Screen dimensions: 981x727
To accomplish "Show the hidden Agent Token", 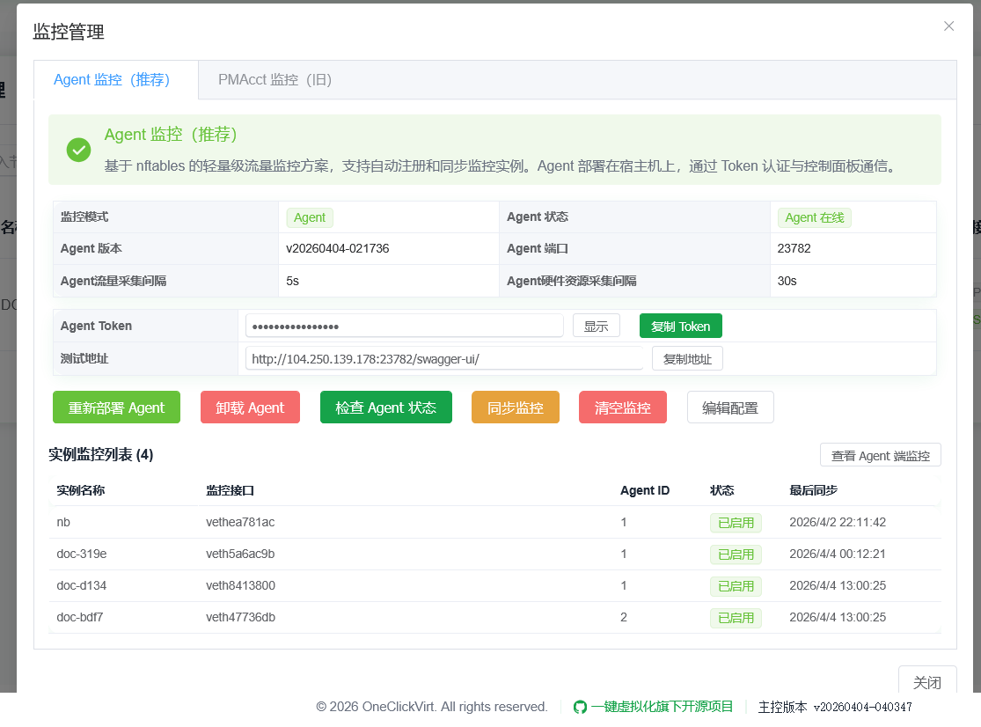I will [x=596, y=326].
